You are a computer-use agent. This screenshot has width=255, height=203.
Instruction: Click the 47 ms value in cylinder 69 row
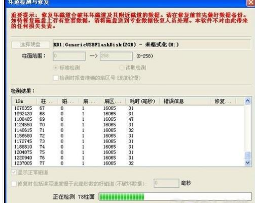click(x=131, y=119)
